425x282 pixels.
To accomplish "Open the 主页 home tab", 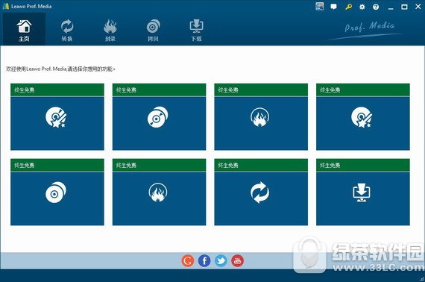I will tap(24, 30).
